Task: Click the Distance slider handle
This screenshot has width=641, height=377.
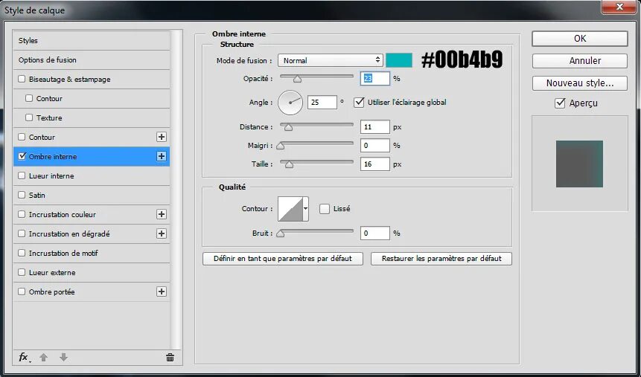Action: (x=288, y=127)
